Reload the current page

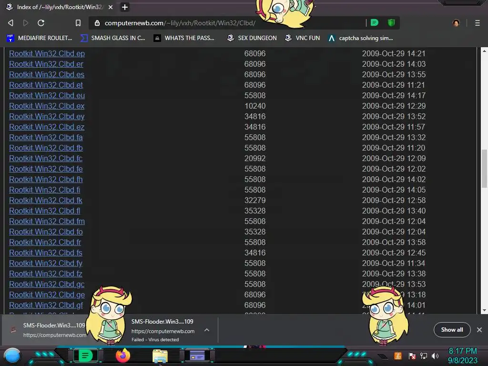coord(41,23)
